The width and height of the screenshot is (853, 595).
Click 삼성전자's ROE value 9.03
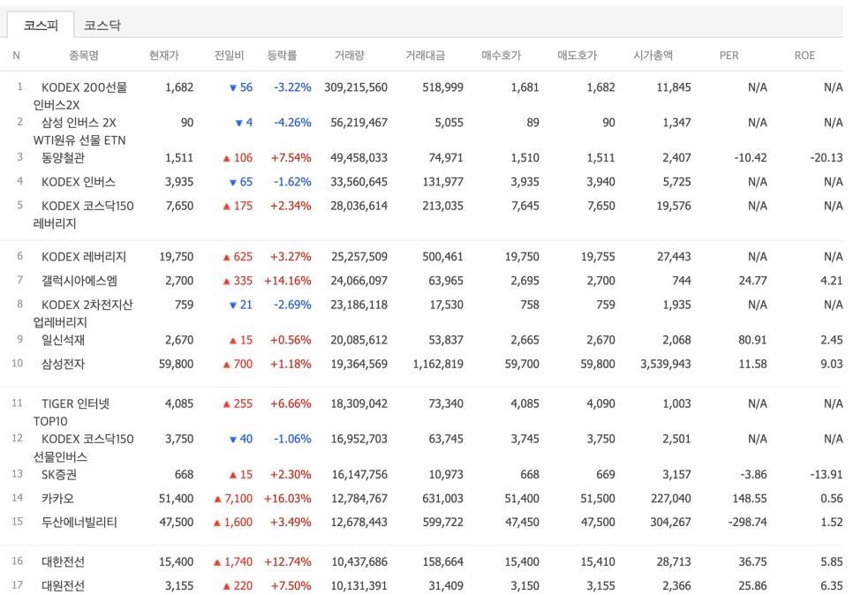pos(831,364)
